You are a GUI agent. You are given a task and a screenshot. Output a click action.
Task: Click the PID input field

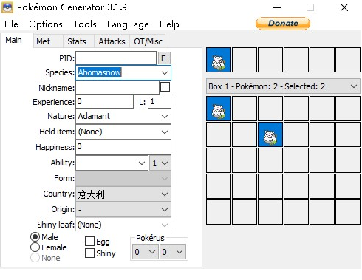click(x=116, y=58)
